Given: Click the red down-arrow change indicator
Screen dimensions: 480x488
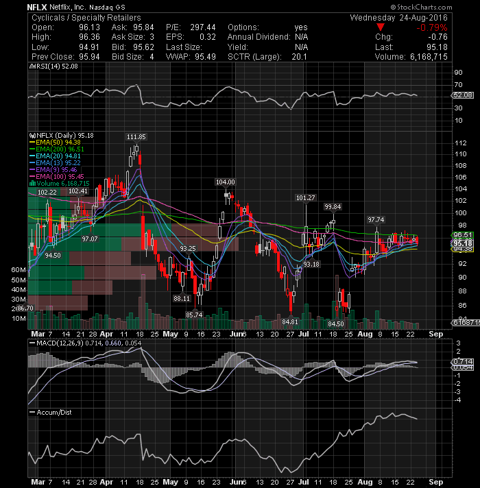Looking at the screenshot, I should (381, 27).
